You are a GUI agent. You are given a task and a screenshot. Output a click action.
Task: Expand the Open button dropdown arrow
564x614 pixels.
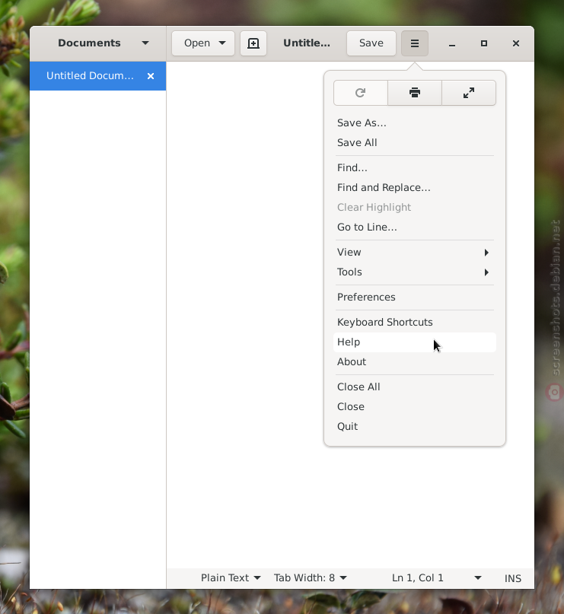[222, 43]
